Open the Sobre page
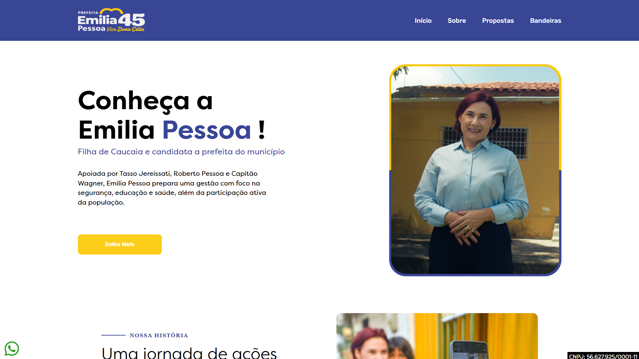 [457, 20]
